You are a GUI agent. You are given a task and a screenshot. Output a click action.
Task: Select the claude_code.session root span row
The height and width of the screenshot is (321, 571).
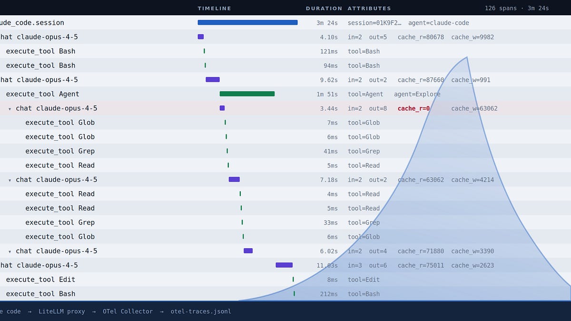pyautogui.click(x=285, y=22)
